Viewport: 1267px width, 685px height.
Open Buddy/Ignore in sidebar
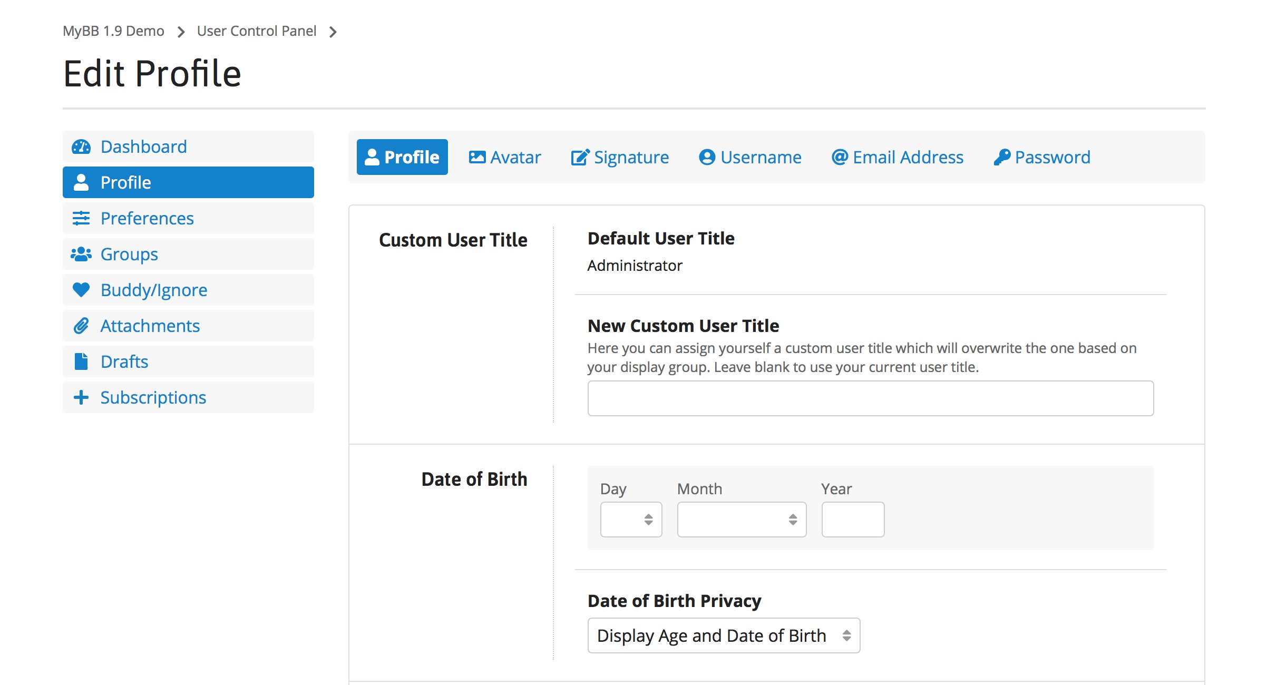(188, 290)
